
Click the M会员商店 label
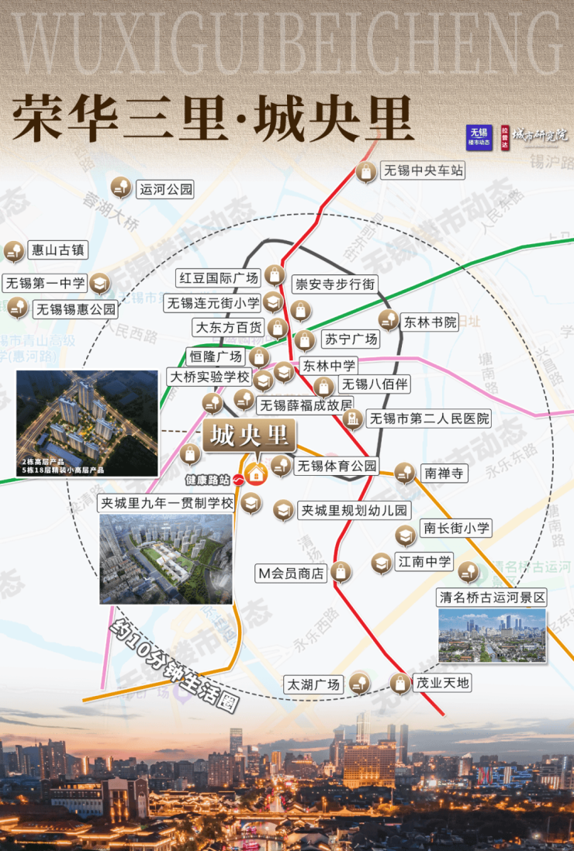291,573
